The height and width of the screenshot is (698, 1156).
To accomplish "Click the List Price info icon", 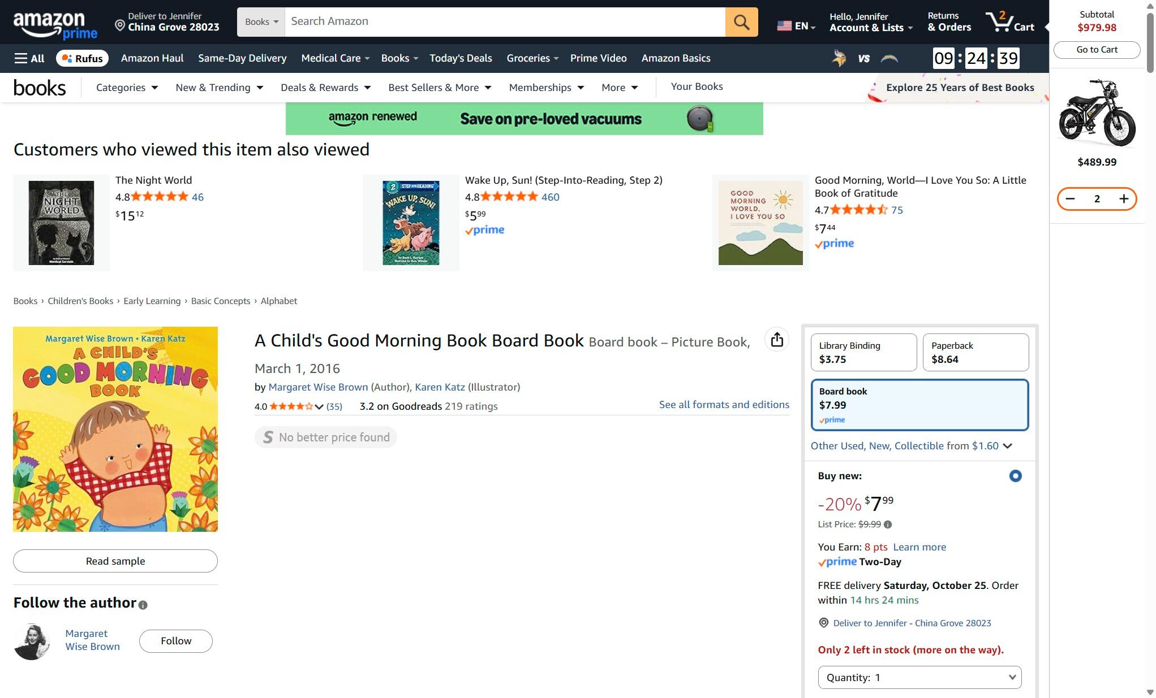I will pos(888,524).
